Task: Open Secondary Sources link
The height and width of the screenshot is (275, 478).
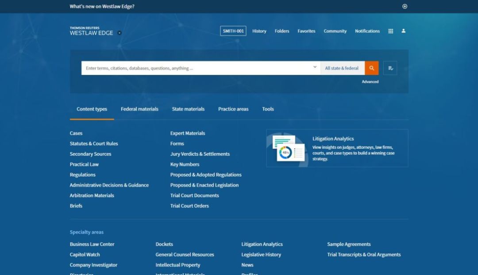Action: pyautogui.click(x=91, y=154)
